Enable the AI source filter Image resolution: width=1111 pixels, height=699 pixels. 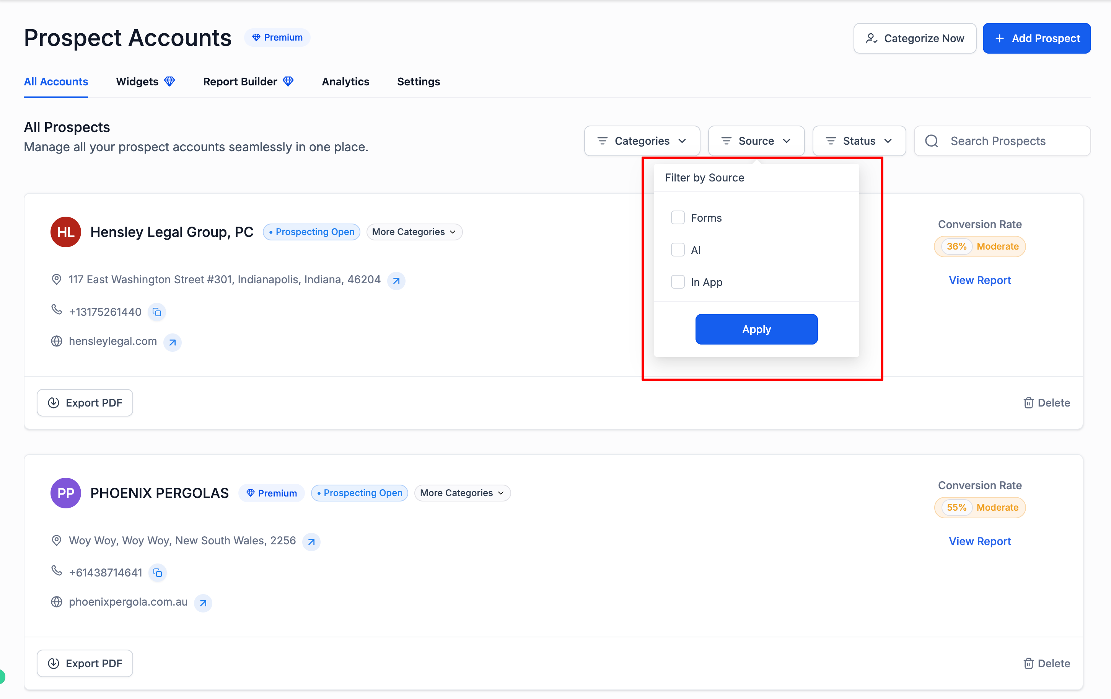point(677,250)
